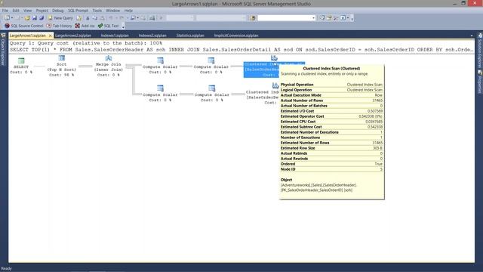Open the Help menu
This screenshot has height=272, width=483.
pyautogui.click(x=128, y=11)
